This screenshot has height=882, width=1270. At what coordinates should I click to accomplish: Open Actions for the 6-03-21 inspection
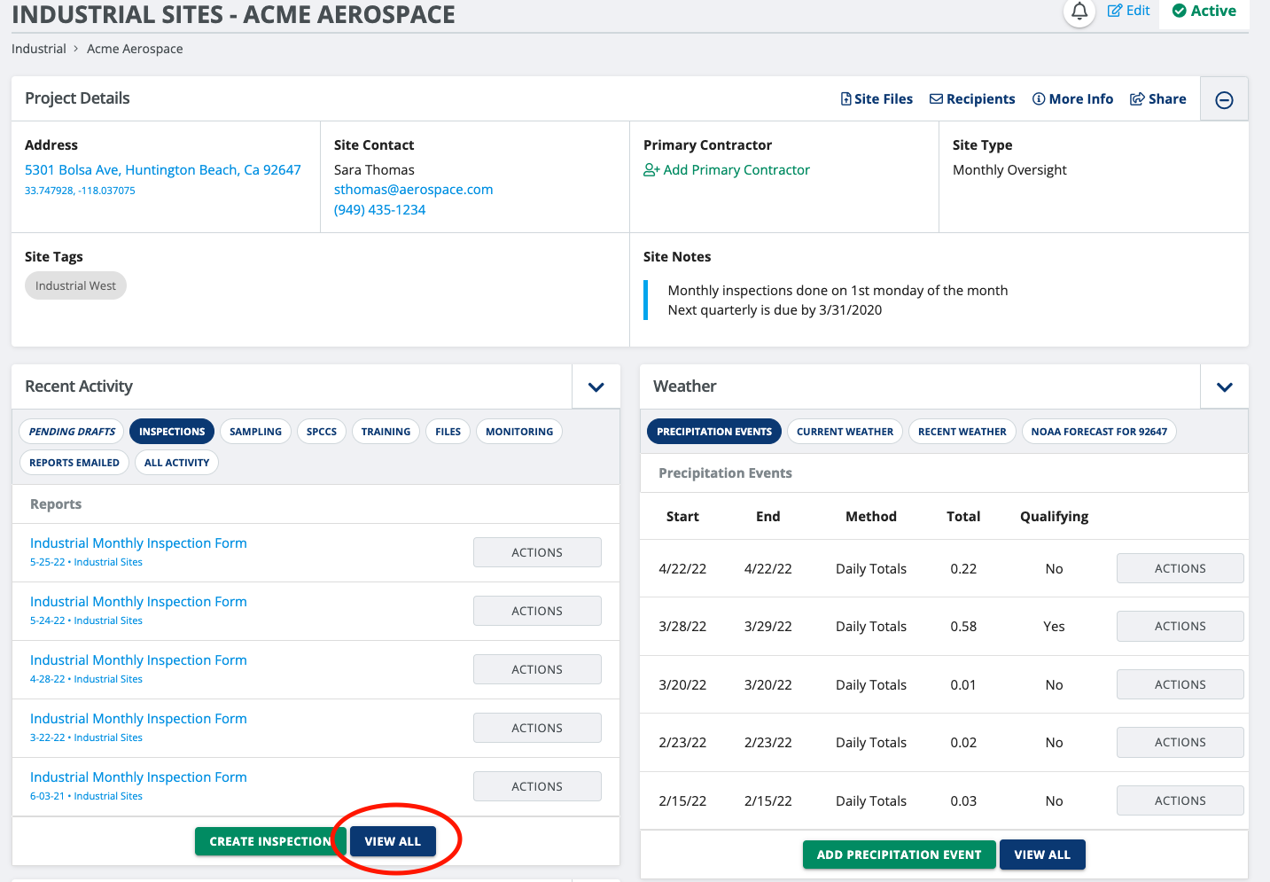[537, 786]
